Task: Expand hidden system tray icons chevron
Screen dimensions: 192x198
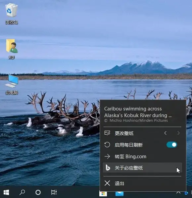Action: tap(178, 192)
